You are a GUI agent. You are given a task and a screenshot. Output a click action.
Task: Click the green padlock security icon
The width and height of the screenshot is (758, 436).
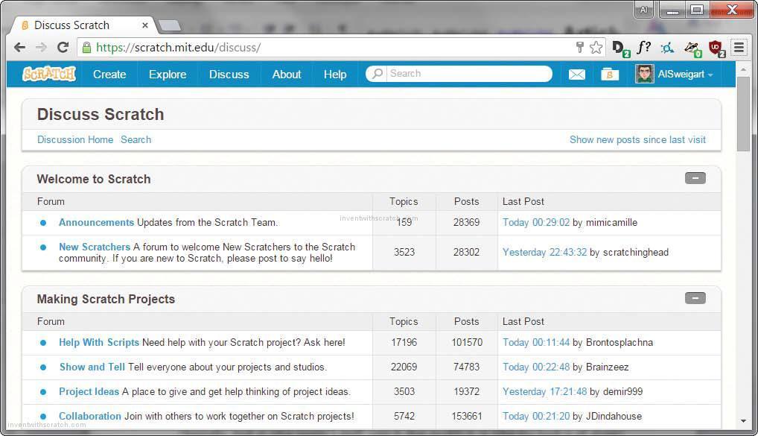pyautogui.click(x=86, y=48)
